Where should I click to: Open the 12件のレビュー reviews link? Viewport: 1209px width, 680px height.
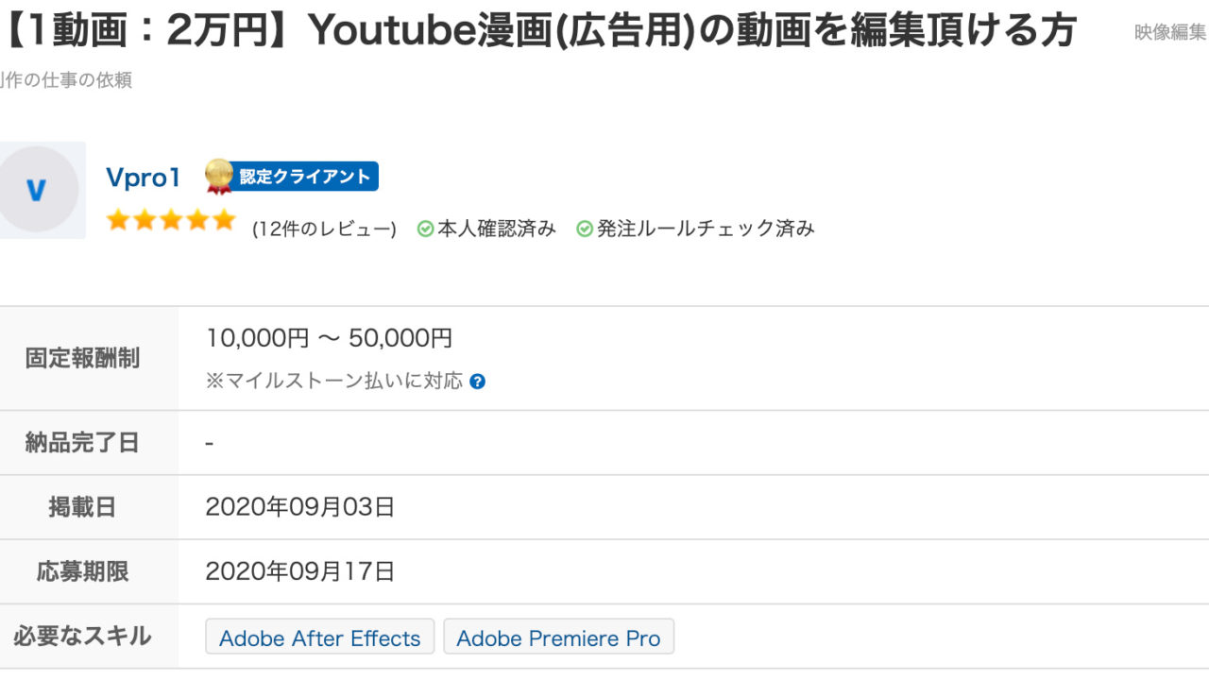coord(324,229)
